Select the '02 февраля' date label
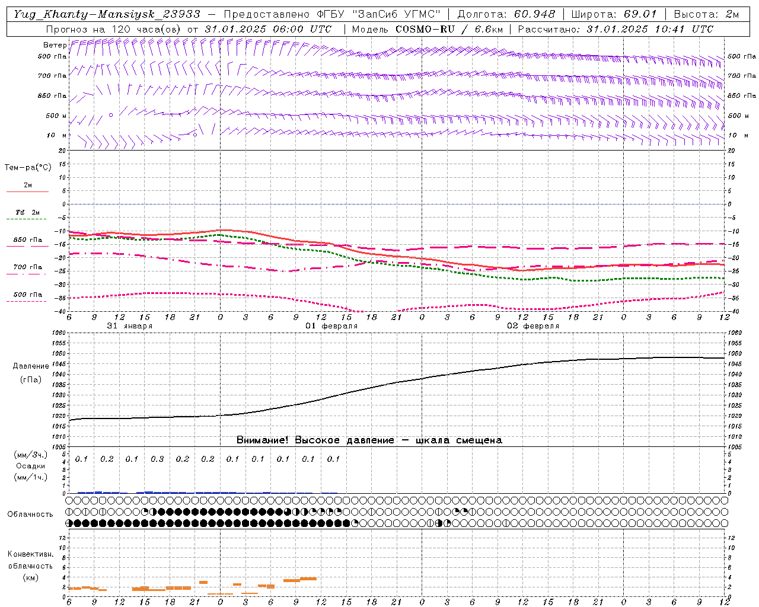The image size is (759, 607). (x=533, y=326)
